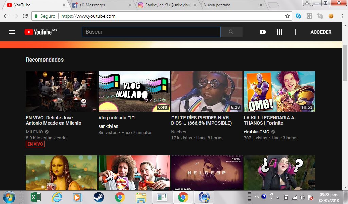The height and width of the screenshot is (204, 348).
Task: Close the Messenger tab
Action: click(x=130, y=5)
